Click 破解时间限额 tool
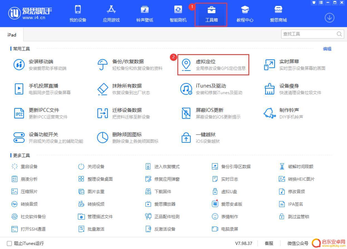This screenshot has height=249, width=347. 296,166
